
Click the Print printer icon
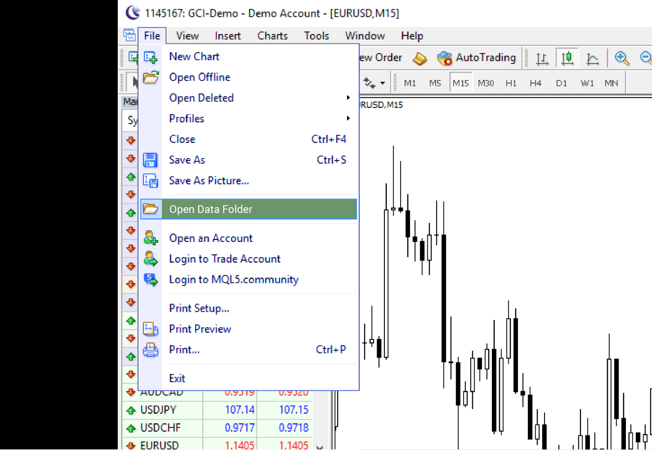(x=150, y=350)
